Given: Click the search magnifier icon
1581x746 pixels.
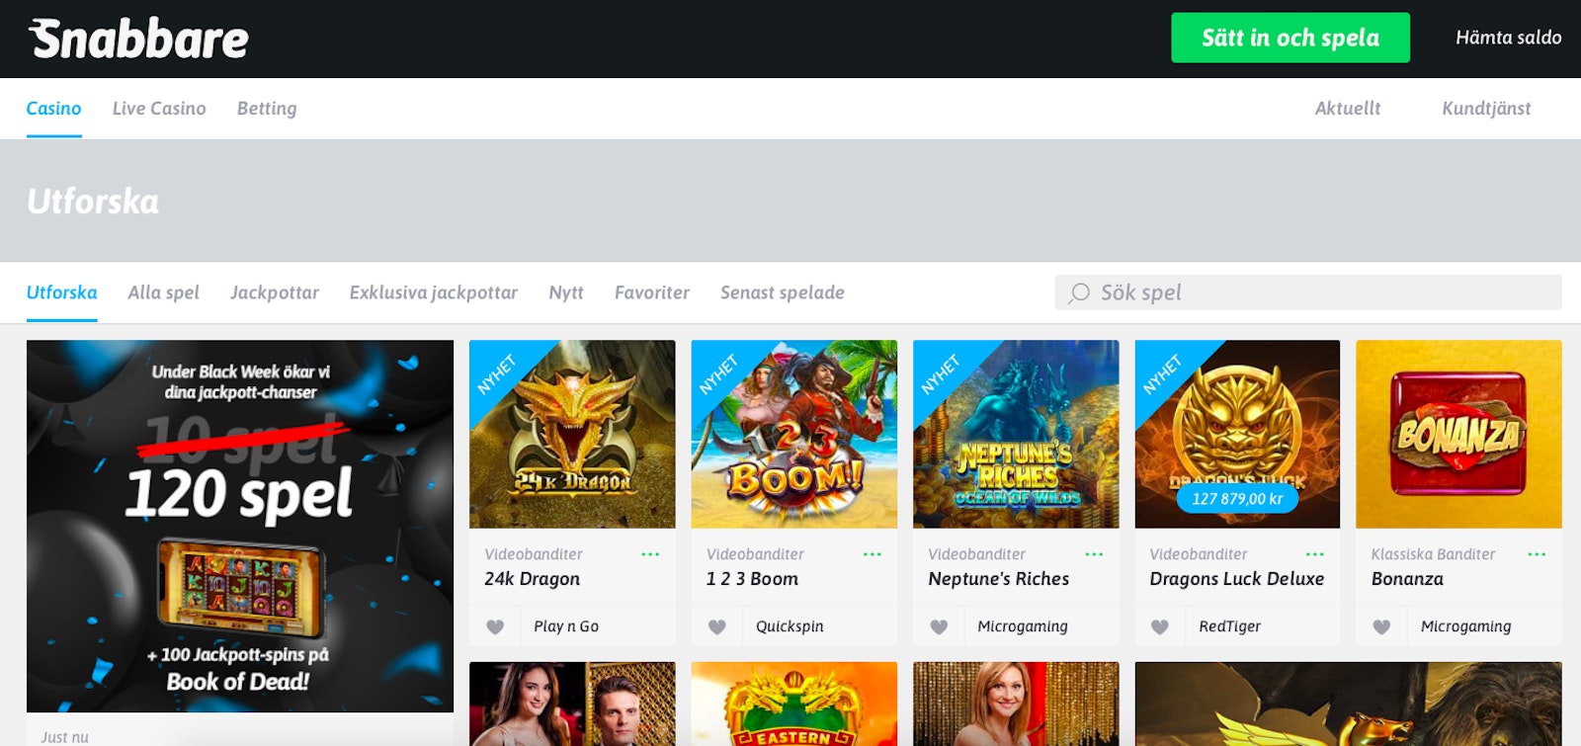Looking at the screenshot, I should 1079,292.
